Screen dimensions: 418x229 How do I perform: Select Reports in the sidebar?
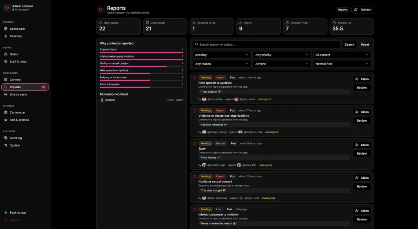click(x=25, y=87)
